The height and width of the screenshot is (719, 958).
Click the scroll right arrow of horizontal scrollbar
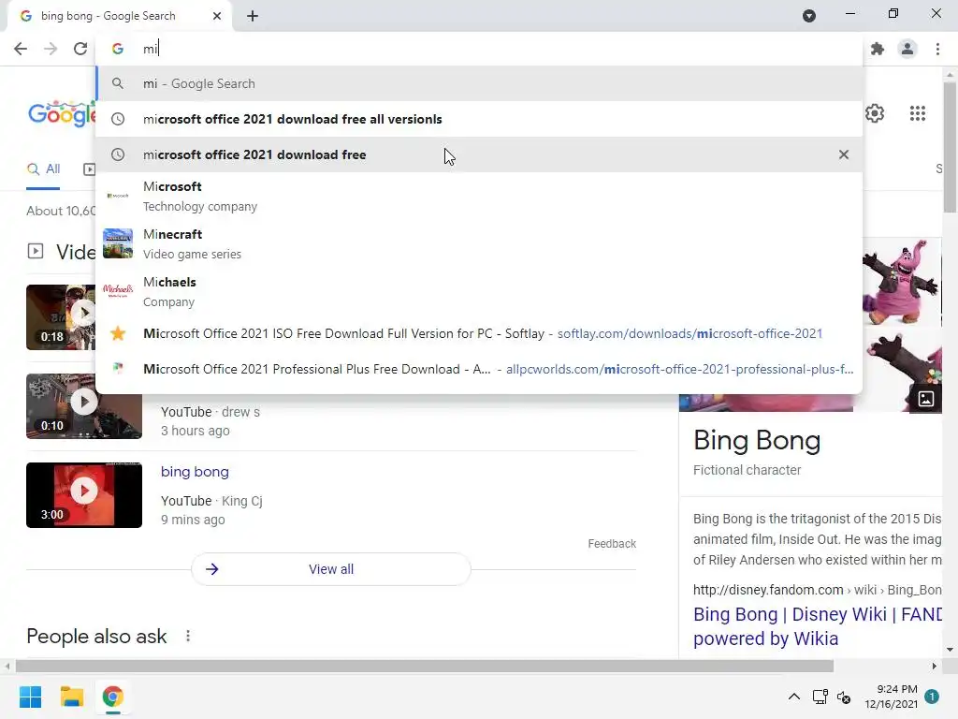(935, 666)
